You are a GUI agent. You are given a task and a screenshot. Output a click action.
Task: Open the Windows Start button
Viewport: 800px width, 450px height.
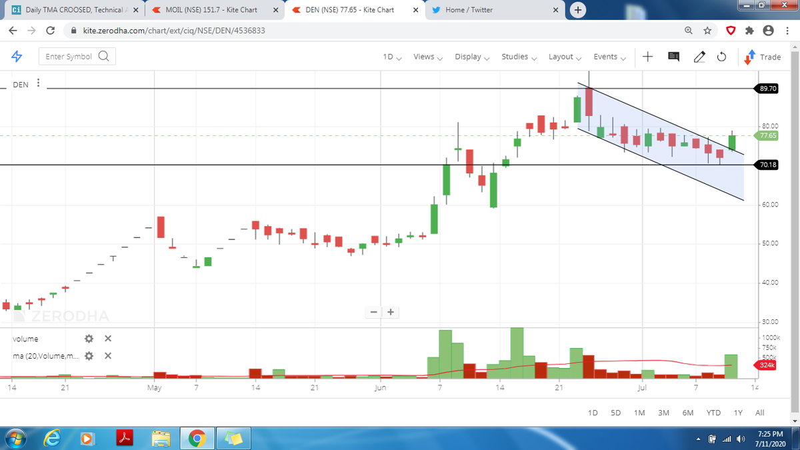pos(15,439)
